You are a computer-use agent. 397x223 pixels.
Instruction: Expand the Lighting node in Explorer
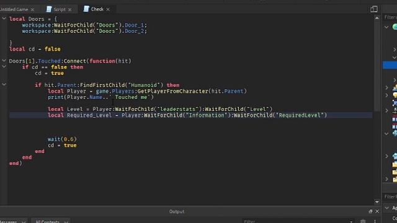[386, 95]
